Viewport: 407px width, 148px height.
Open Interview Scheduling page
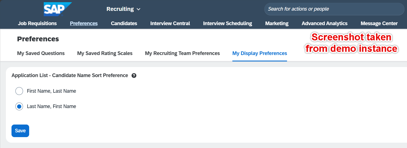point(228,23)
